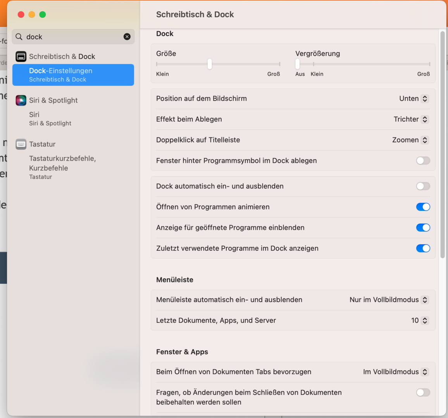
Task: Open the Position auf dem Bildschirm dropdown
Action: pyautogui.click(x=414, y=99)
